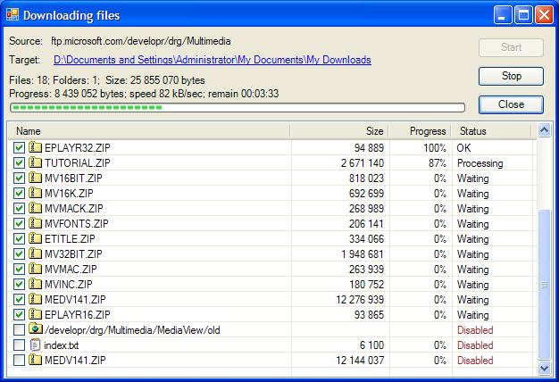Enable the index.txt checkbox
This screenshot has height=382, width=559.
(19, 345)
